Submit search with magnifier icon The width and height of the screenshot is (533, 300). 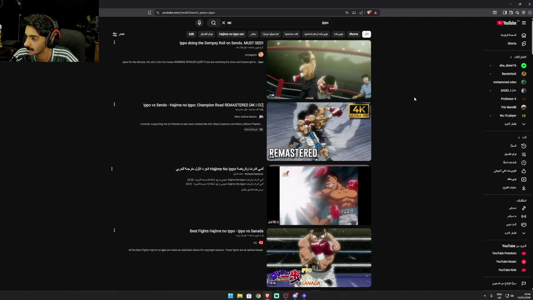pos(213,23)
